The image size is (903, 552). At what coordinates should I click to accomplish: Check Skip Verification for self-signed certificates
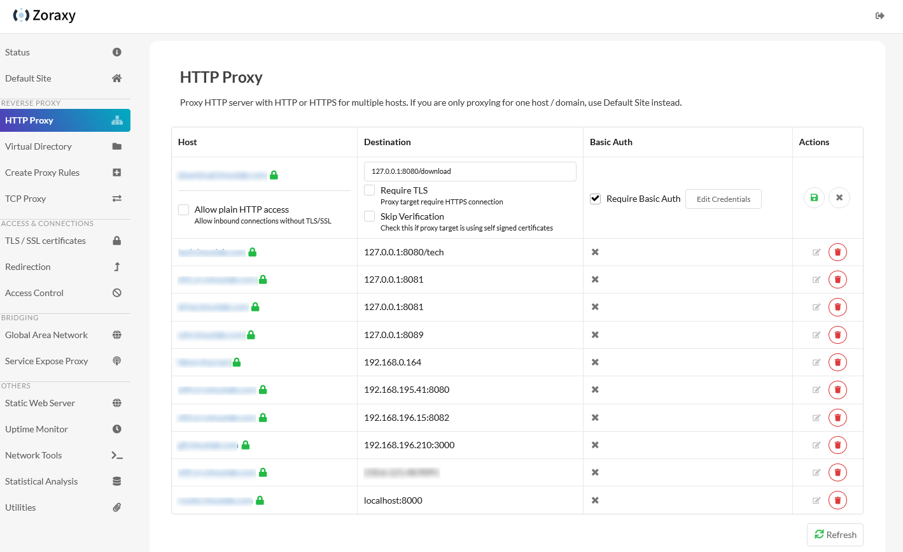click(x=369, y=216)
